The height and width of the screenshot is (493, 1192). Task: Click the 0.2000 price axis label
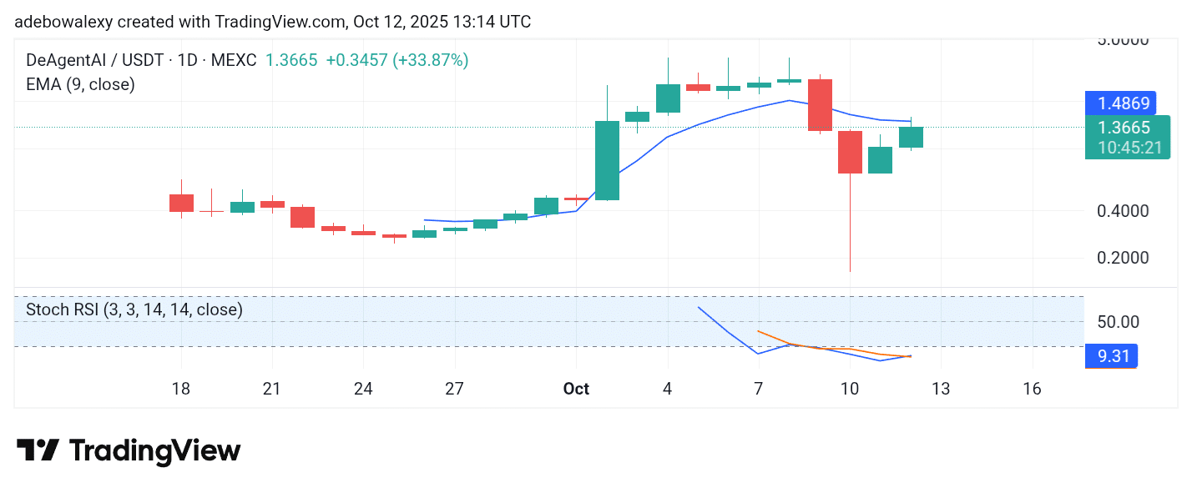(1121, 258)
